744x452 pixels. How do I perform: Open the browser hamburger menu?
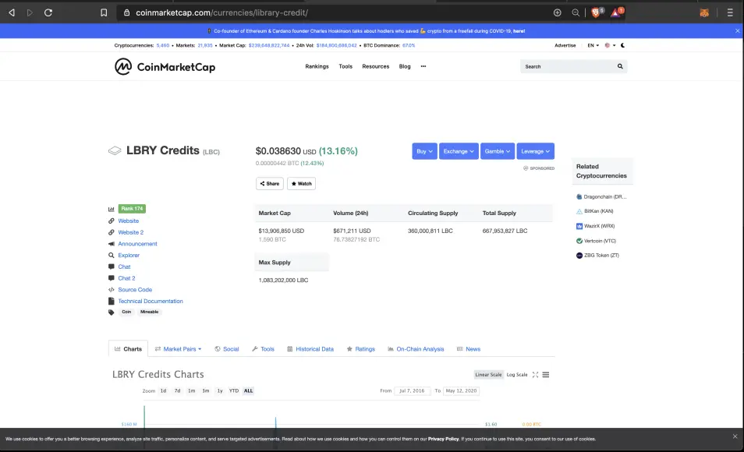[730, 12]
